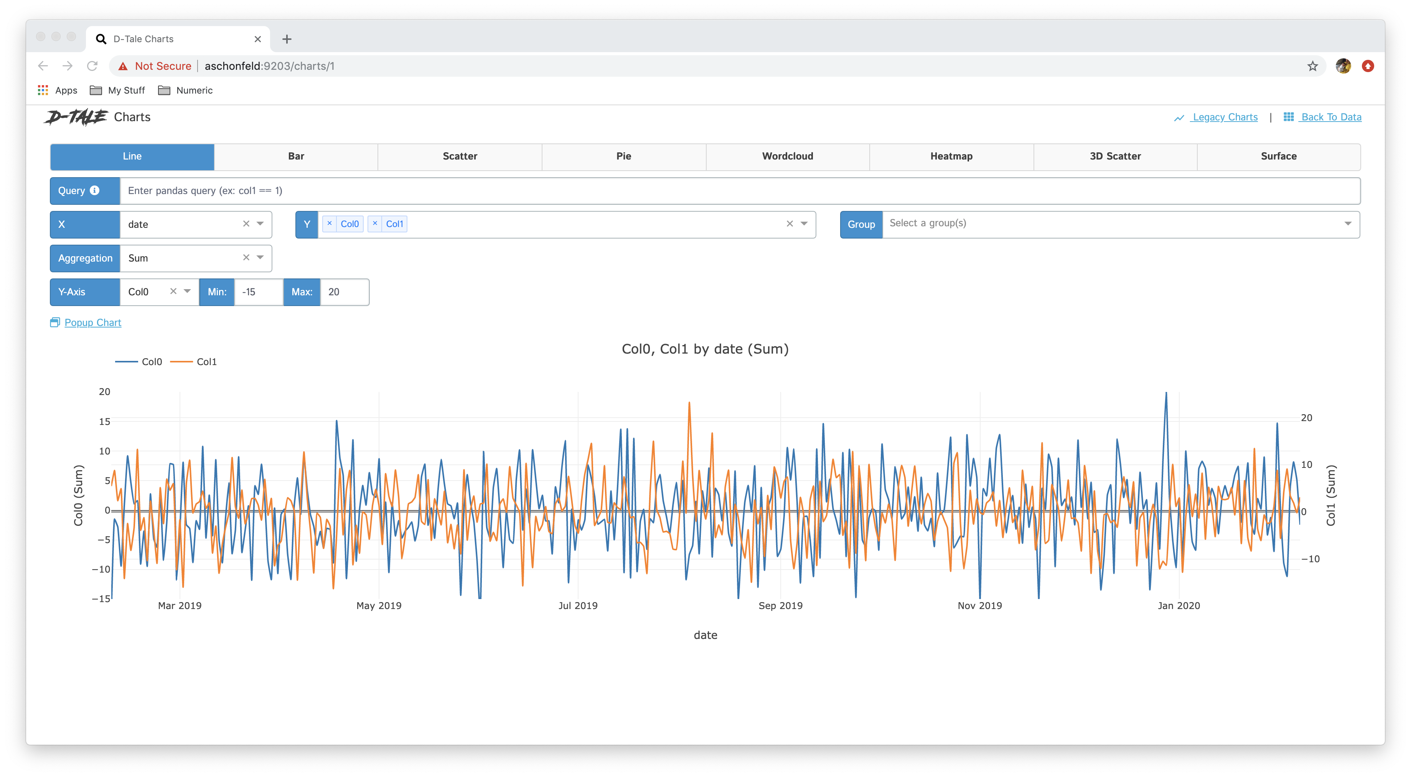The width and height of the screenshot is (1411, 777).
Task: Expand the Group dropdown arrow
Action: 1347,224
